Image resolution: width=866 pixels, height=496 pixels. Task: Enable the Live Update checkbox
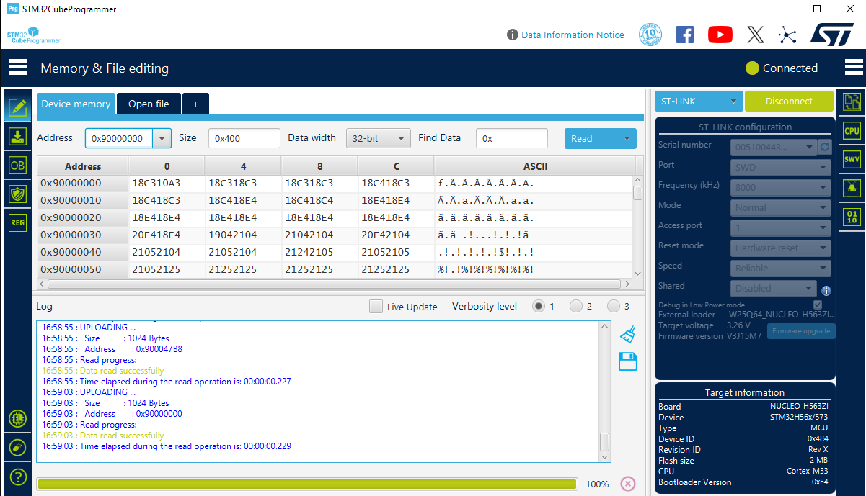tap(376, 306)
